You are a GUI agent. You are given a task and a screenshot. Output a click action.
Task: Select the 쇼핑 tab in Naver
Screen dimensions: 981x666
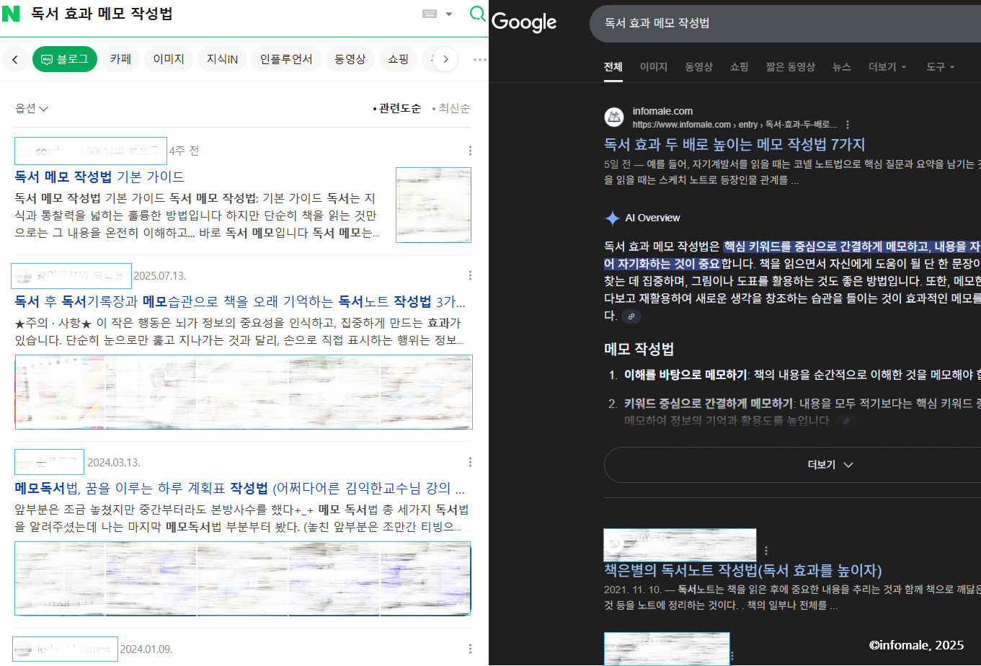(x=398, y=59)
